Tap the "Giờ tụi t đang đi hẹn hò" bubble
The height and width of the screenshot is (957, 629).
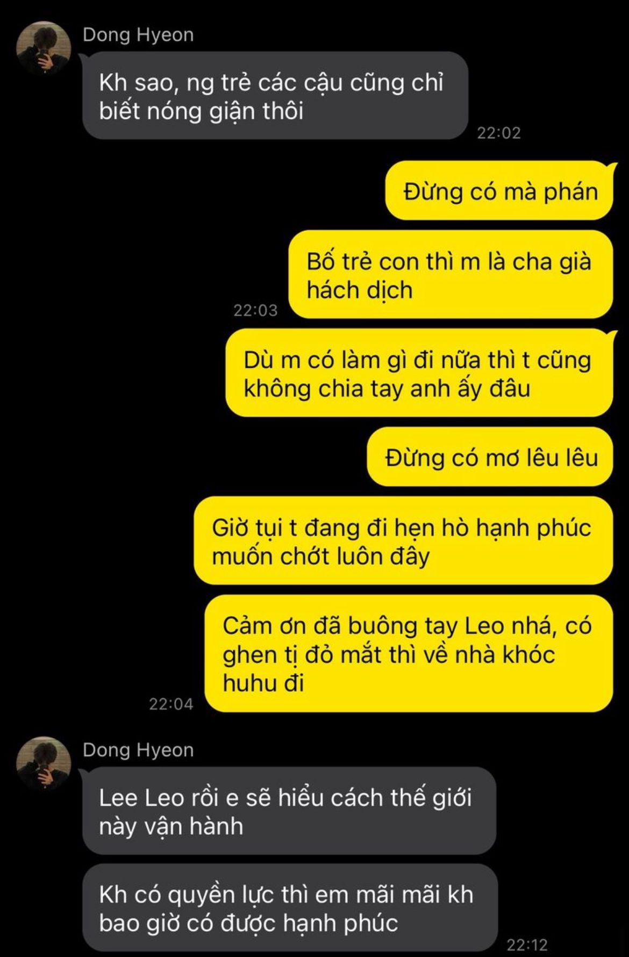[403, 540]
